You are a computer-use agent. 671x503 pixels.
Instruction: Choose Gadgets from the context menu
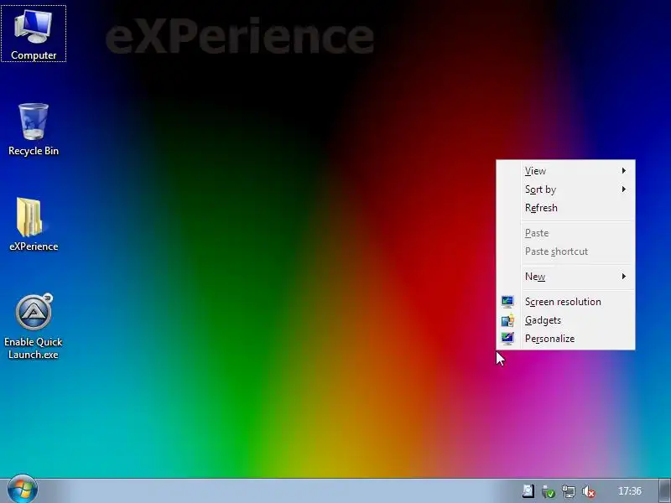565,320
